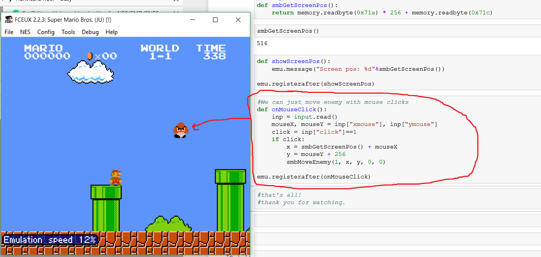Click the coin icon in the game HUD
The height and width of the screenshot is (257, 541).
[90, 56]
